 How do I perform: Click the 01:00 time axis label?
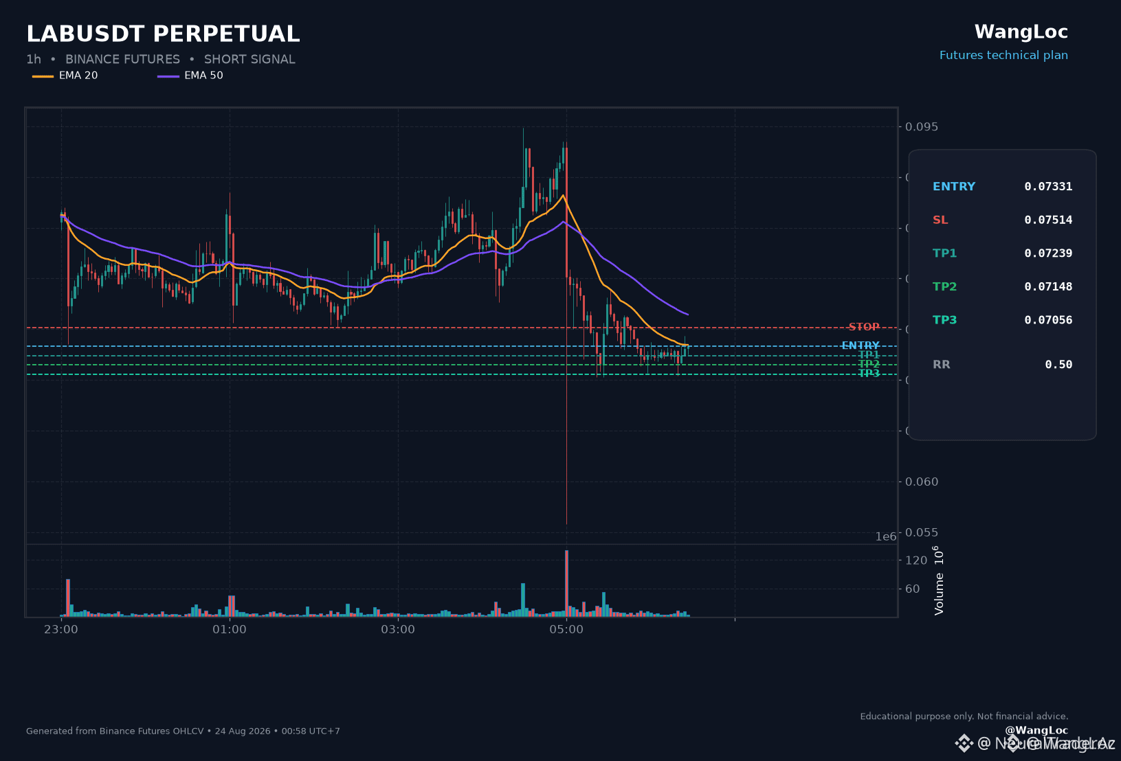click(x=229, y=629)
